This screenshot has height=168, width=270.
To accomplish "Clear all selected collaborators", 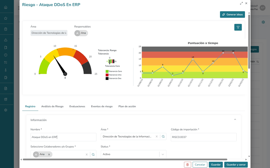I will point(87,155).
